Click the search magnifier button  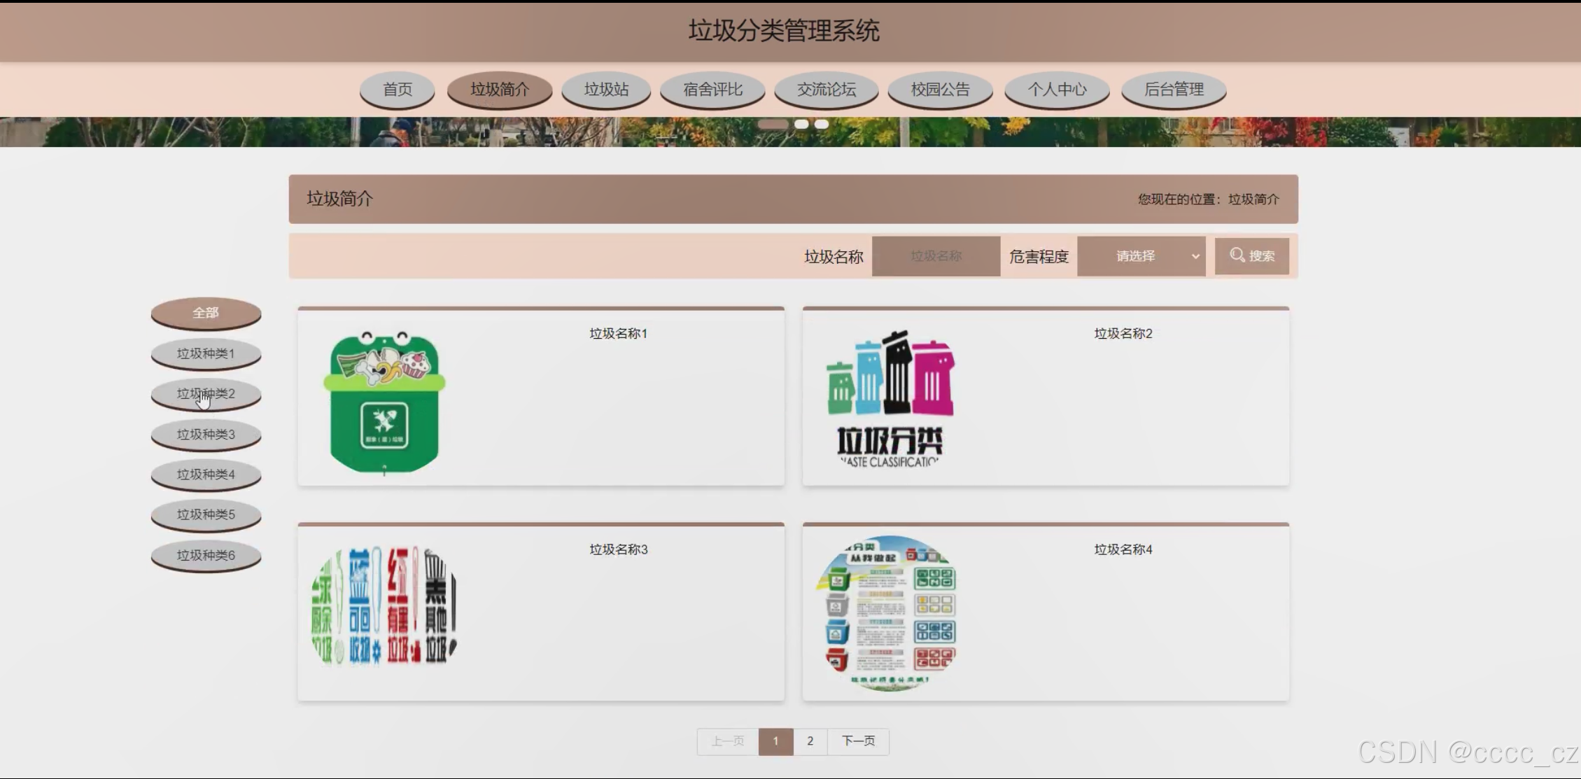click(x=1251, y=256)
